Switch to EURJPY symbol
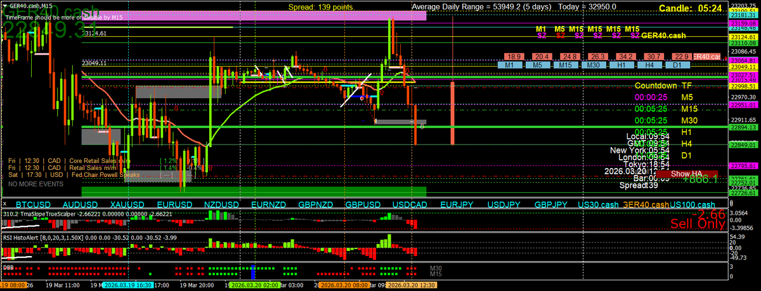The image size is (761, 291). [x=457, y=205]
